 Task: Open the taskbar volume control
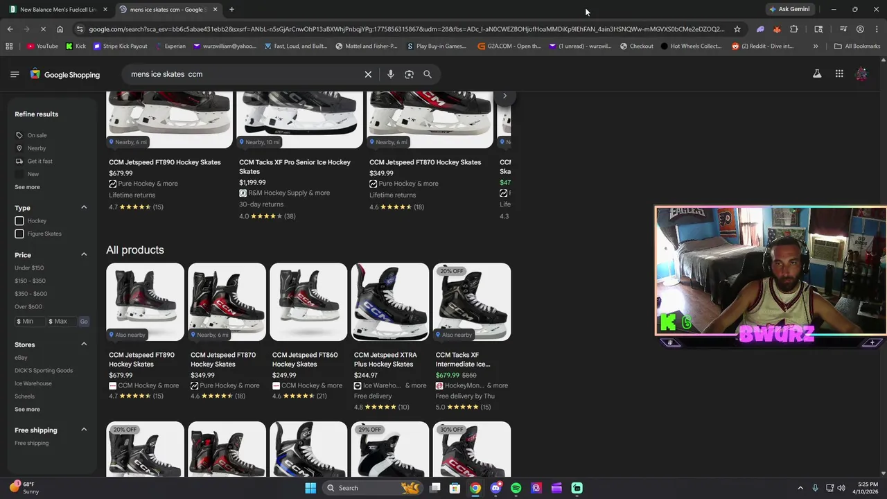(841, 488)
